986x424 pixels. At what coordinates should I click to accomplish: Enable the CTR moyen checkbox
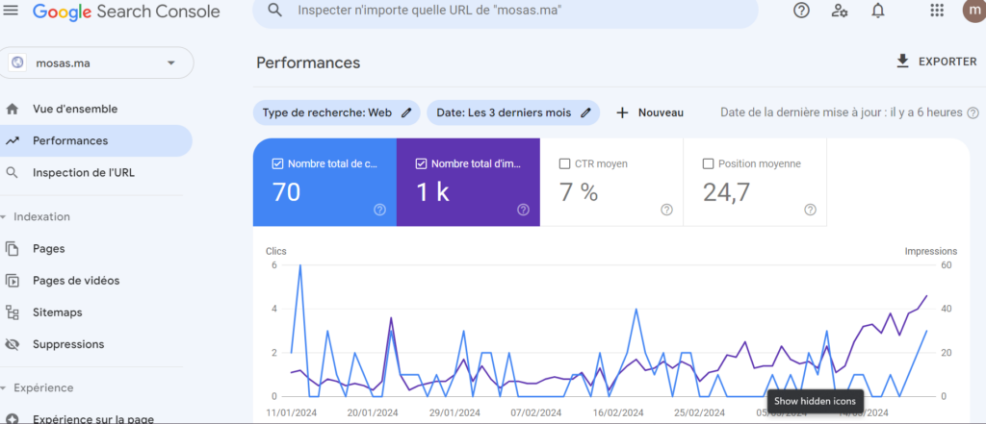click(565, 163)
